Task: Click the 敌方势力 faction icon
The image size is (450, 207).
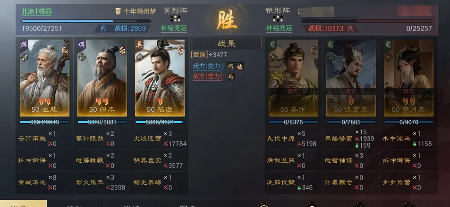Action: pyautogui.click(x=231, y=76)
